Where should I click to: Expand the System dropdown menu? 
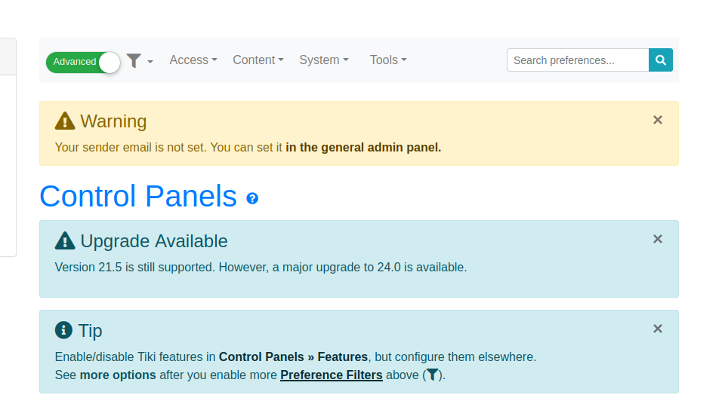click(324, 60)
